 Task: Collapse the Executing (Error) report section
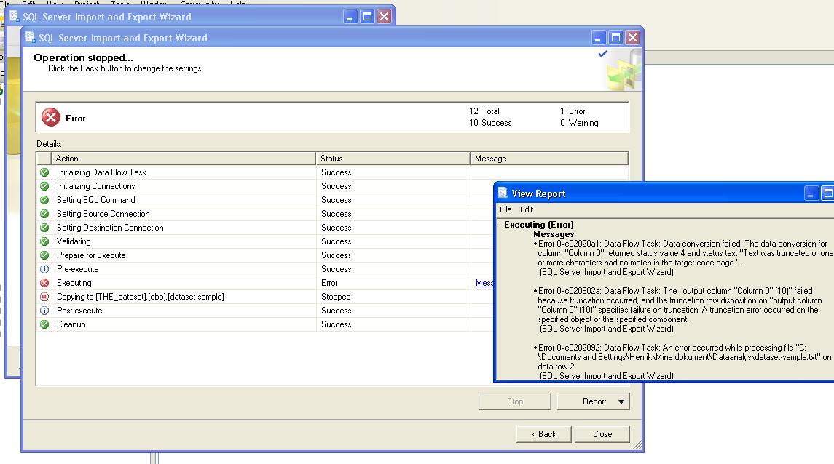pyautogui.click(x=500, y=225)
